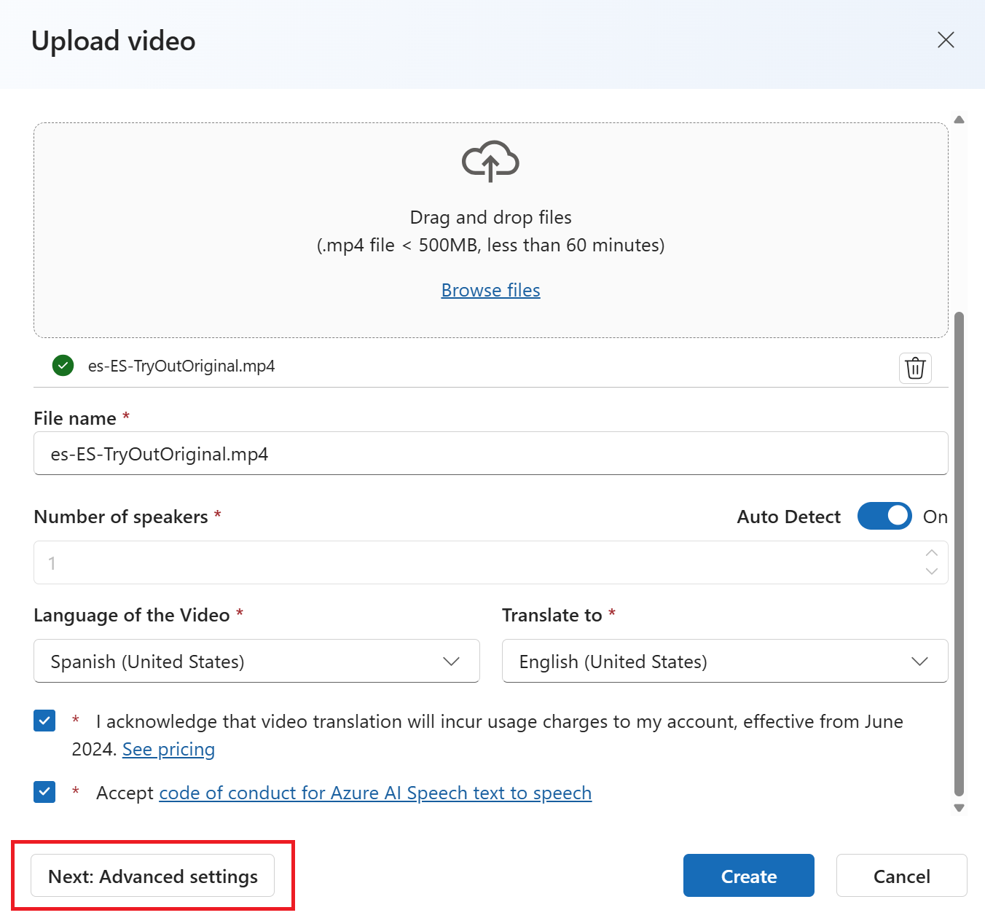The height and width of the screenshot is (918, 985).
Task: Uncheck usage charges acknowledgement checkbox
Action: point(44,721)
